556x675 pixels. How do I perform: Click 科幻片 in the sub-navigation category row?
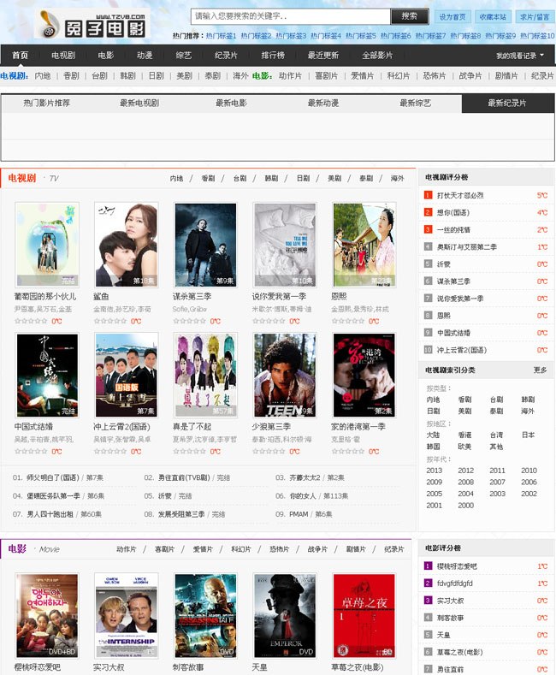[x=398, y=76]
